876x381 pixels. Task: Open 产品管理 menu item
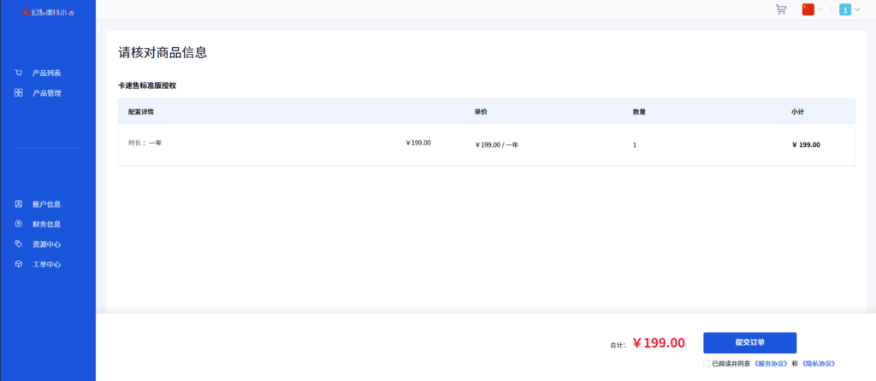click(47, 93)
